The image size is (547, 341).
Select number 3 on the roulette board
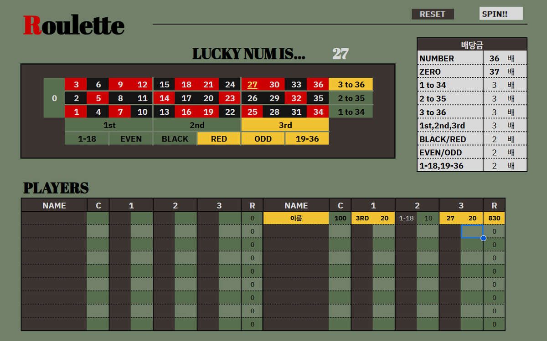[x=76, y=85]
